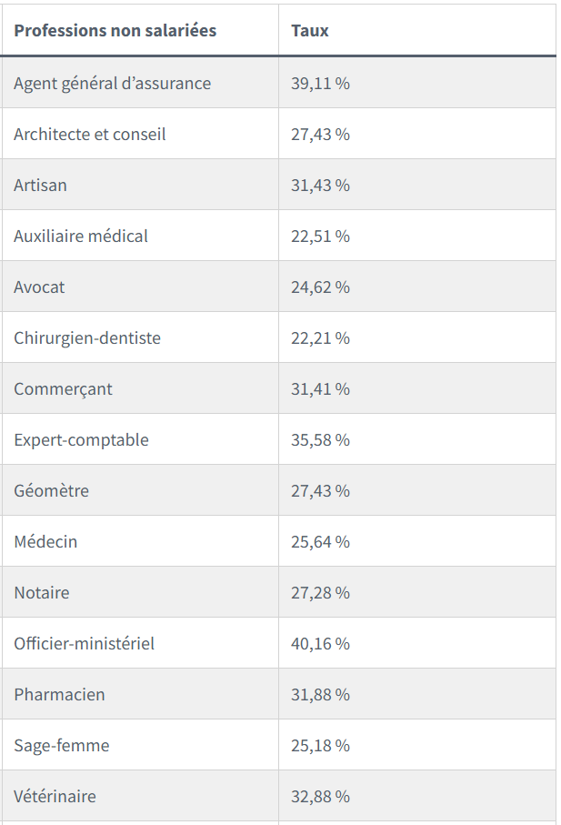Click the "Professions non salariées" column header
Image resolution: width=561 pixels, height=825 pixels.
115,31
